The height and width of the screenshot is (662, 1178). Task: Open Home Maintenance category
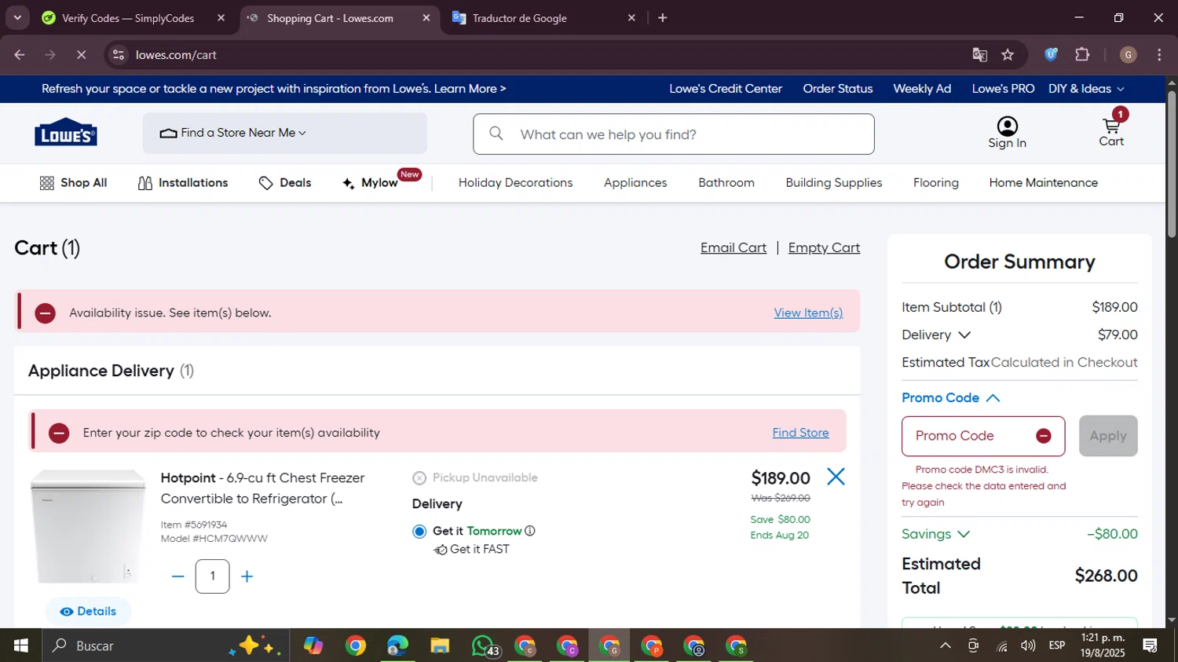click(1044, 183)
